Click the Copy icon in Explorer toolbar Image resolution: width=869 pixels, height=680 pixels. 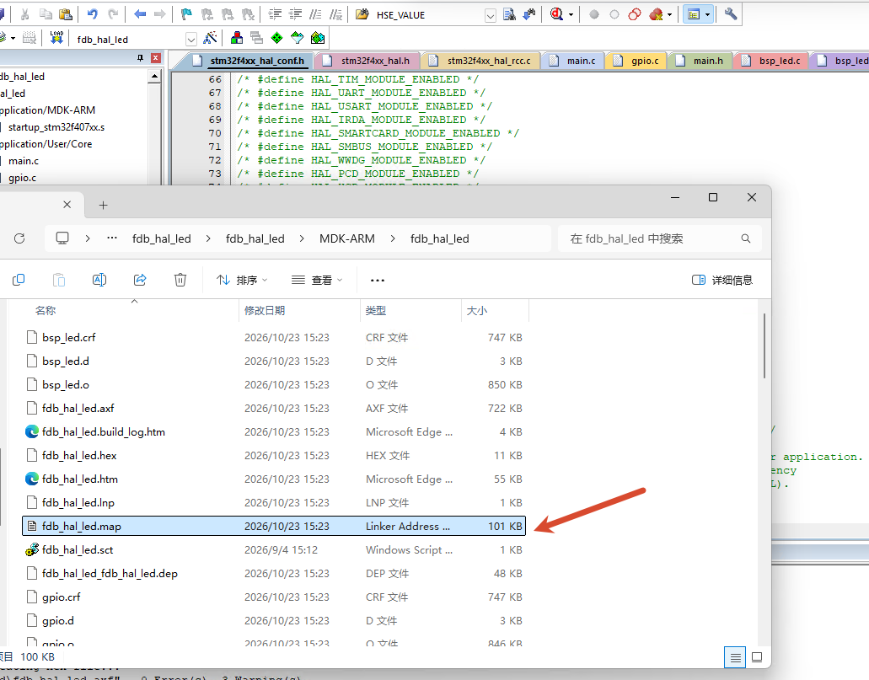[x=19, y=280]
